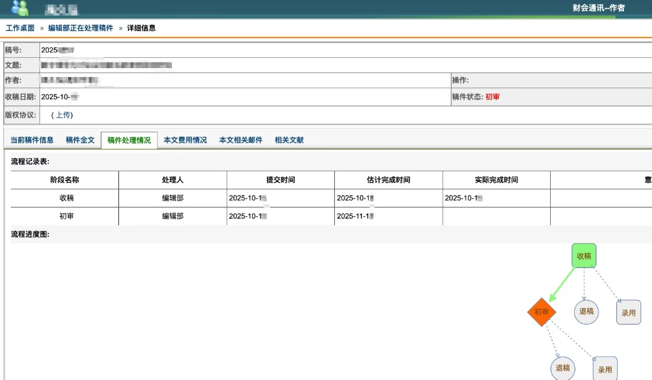Select 录用 node branching from 收稿

click(628, 313)
